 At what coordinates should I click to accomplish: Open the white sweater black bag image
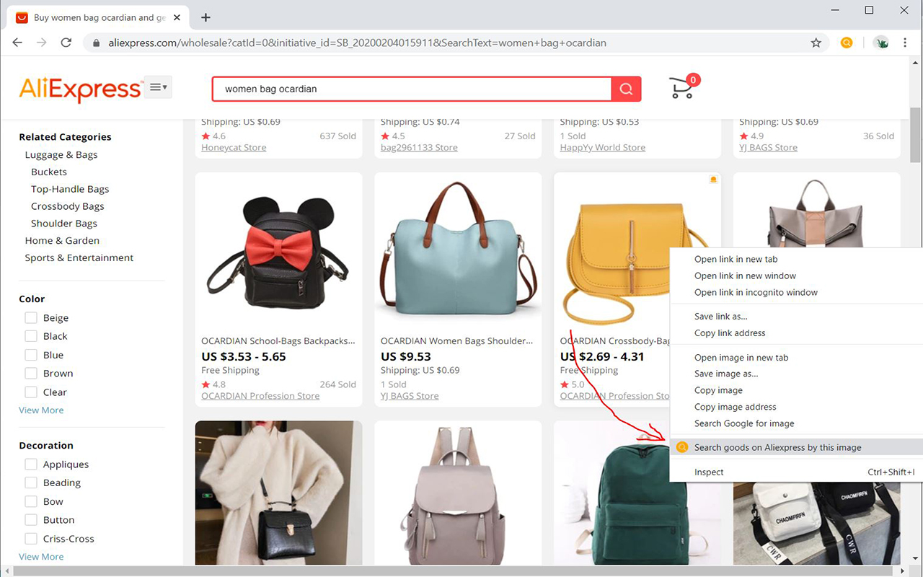278,493
